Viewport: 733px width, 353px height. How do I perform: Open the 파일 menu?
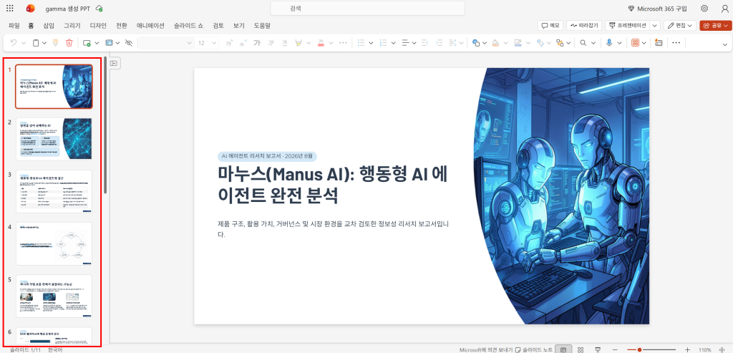[14, 26]
